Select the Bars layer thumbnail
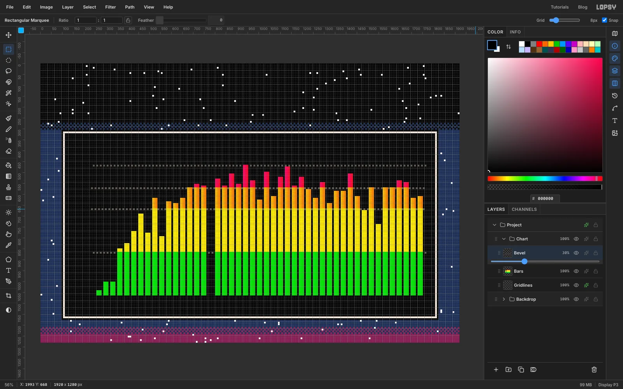This screenshot has width=623, height=389. tap(508, 271)
